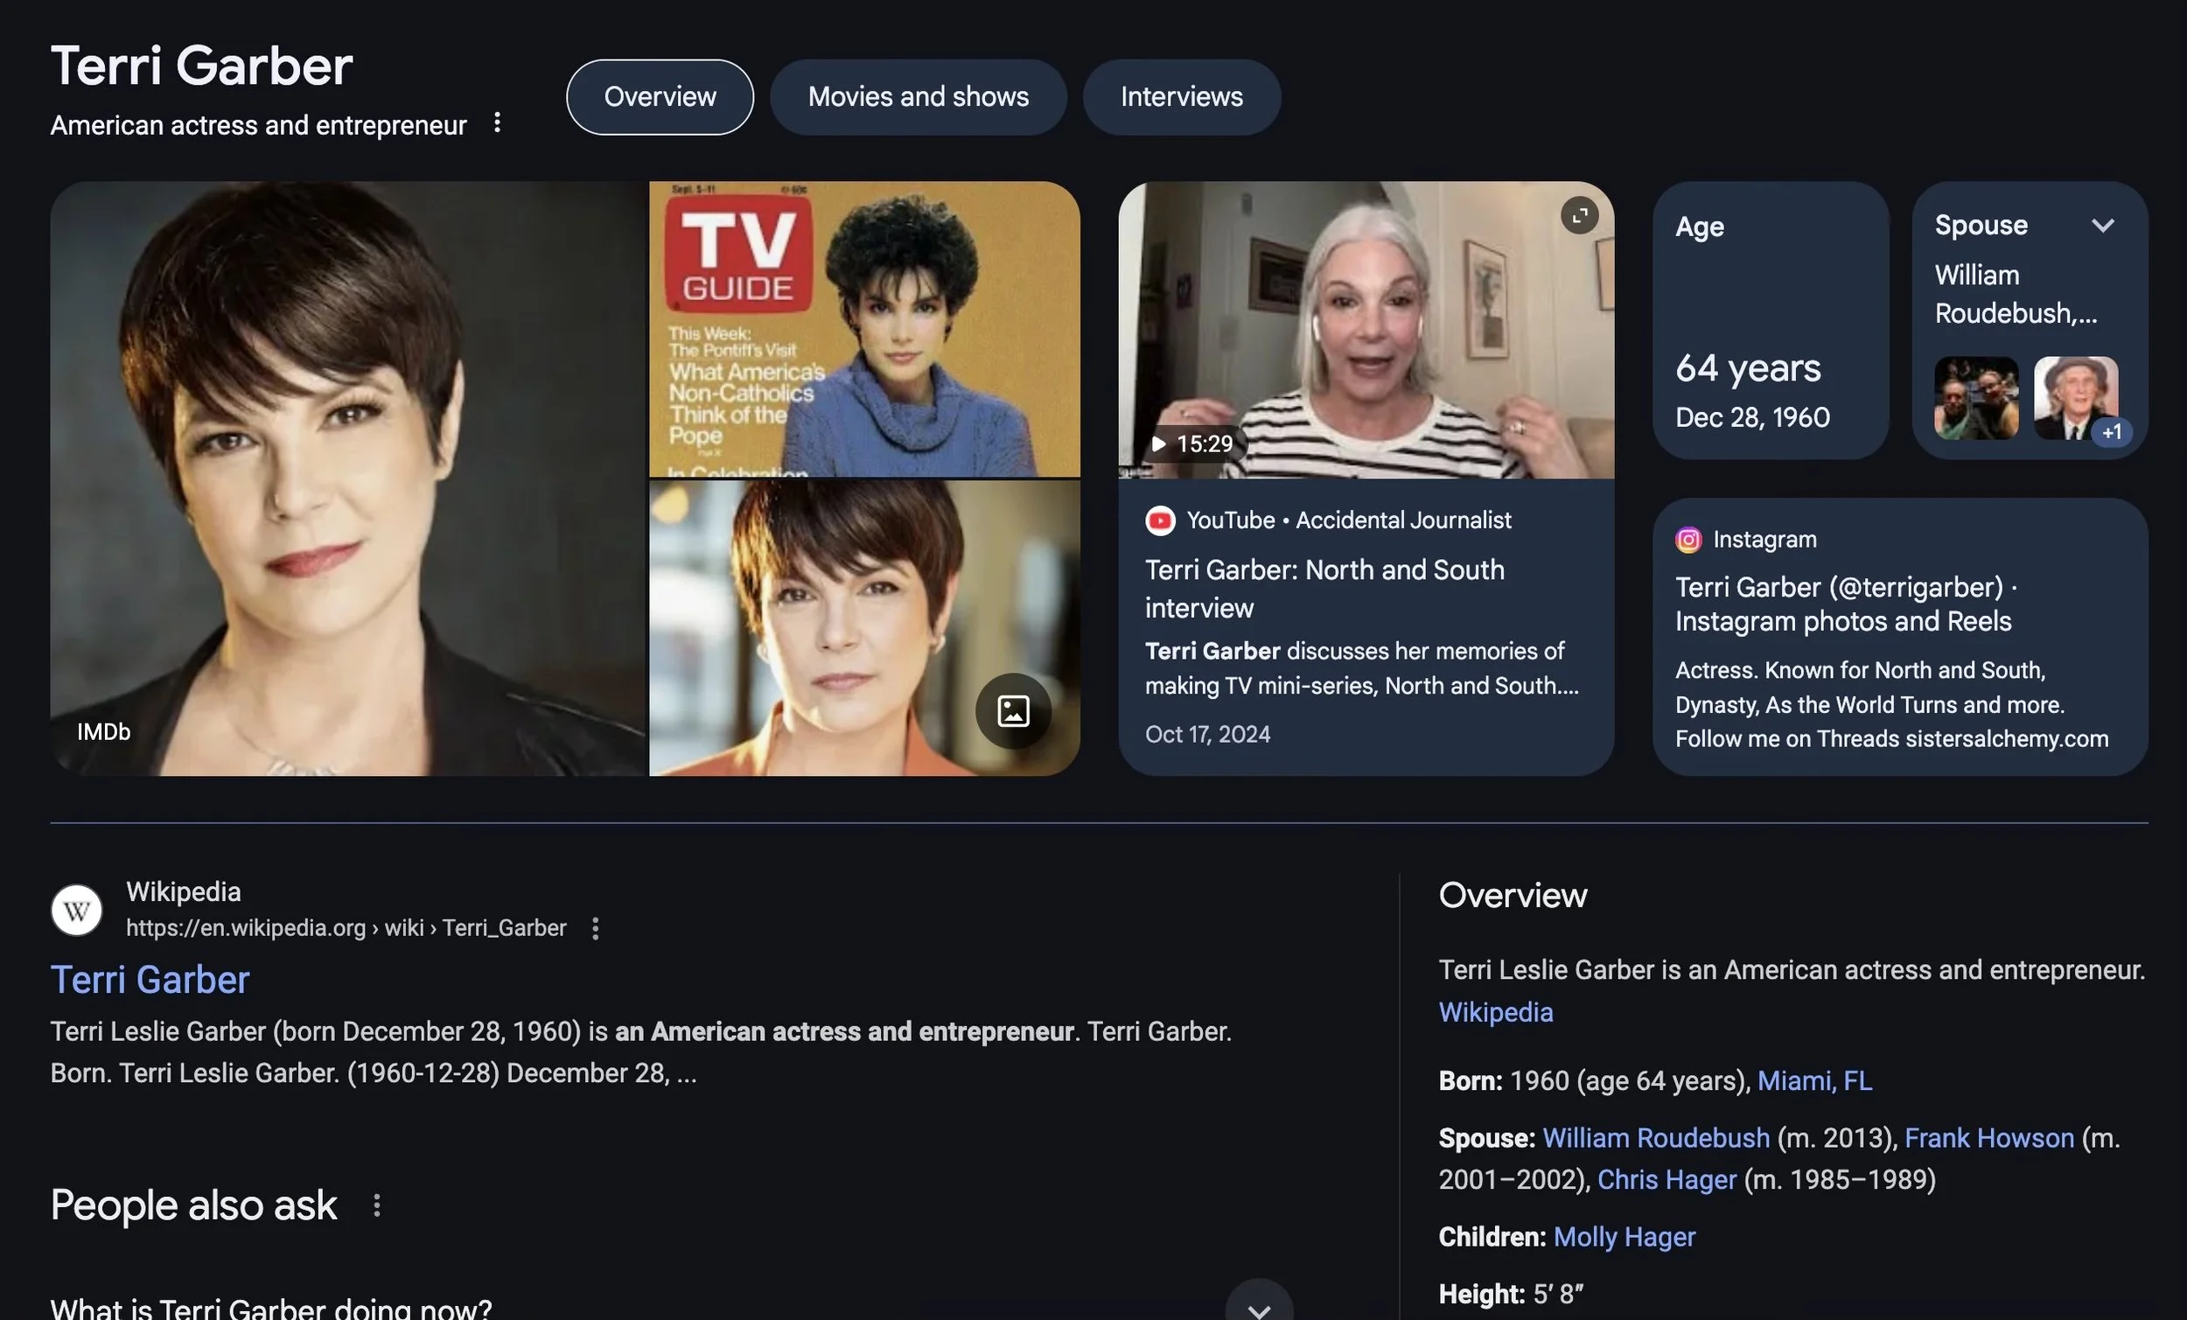Open more options next to actress subtitle
This screenshot has width=2187, height=1320.
point(497,122)
